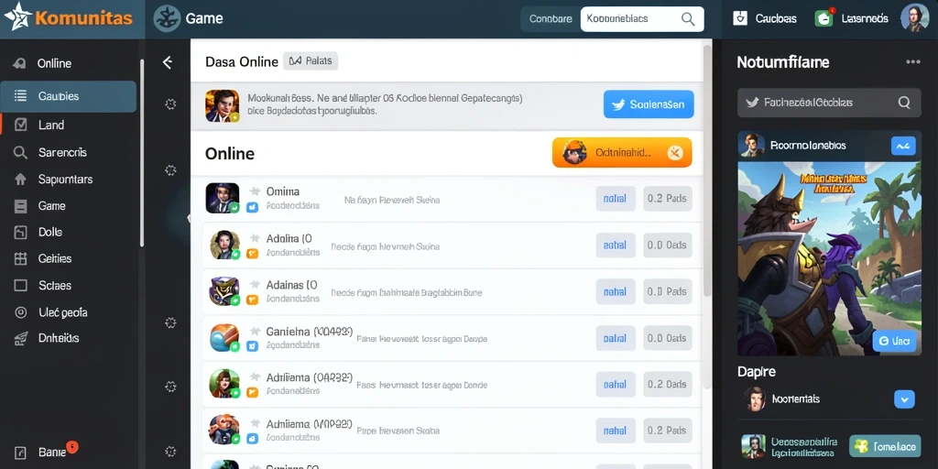Open the Conobare dropdown beside the search box

click(x=551, y=19)
